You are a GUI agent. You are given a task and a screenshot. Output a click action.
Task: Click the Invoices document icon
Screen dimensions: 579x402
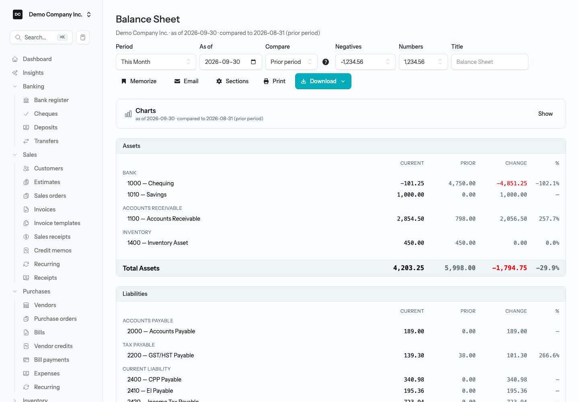pos(26,209)
